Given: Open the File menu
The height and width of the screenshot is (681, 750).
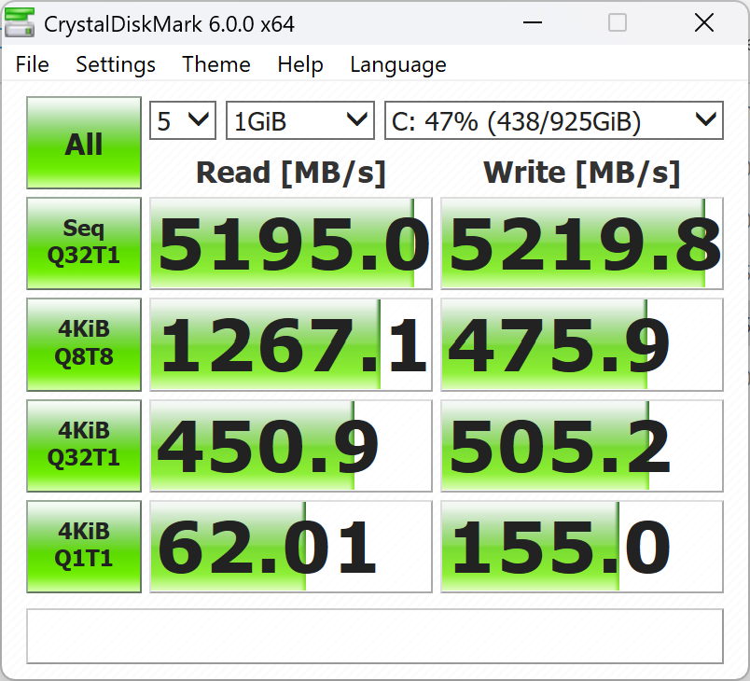Looking at the screenshot, I should [x=32, y=64].
